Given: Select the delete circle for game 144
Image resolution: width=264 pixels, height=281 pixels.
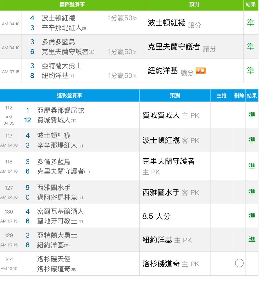Looking at the screenshot, I should point(239,263).
